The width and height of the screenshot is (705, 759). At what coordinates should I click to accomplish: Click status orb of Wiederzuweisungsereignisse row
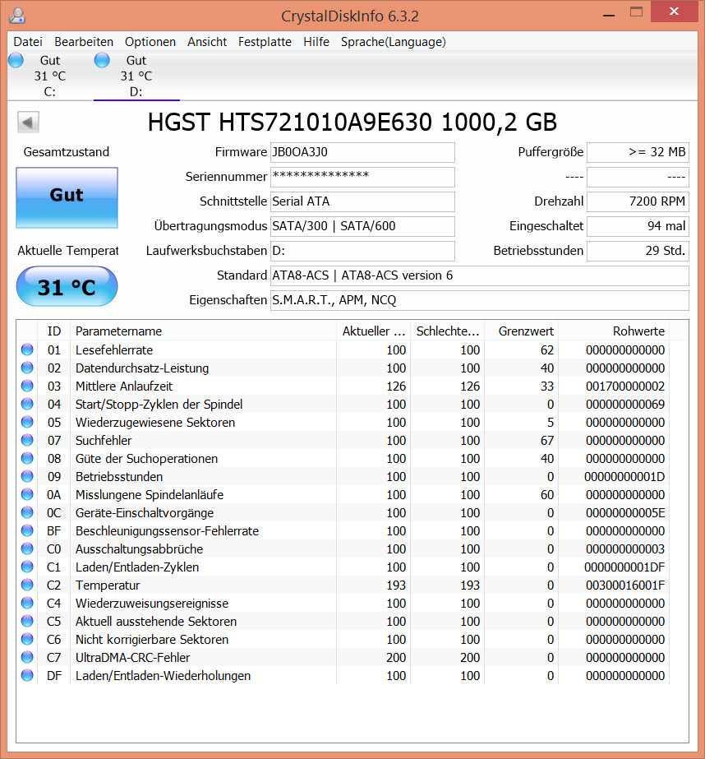(x=28, y=603)
